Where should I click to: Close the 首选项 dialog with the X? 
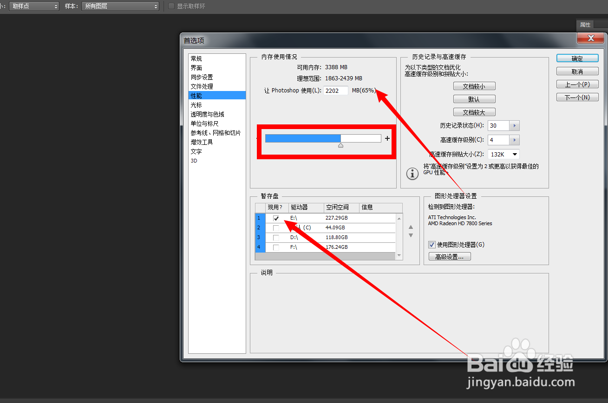point(591,38)
